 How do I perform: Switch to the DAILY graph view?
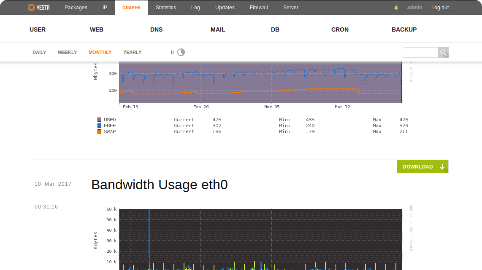[x=39, y=52]
